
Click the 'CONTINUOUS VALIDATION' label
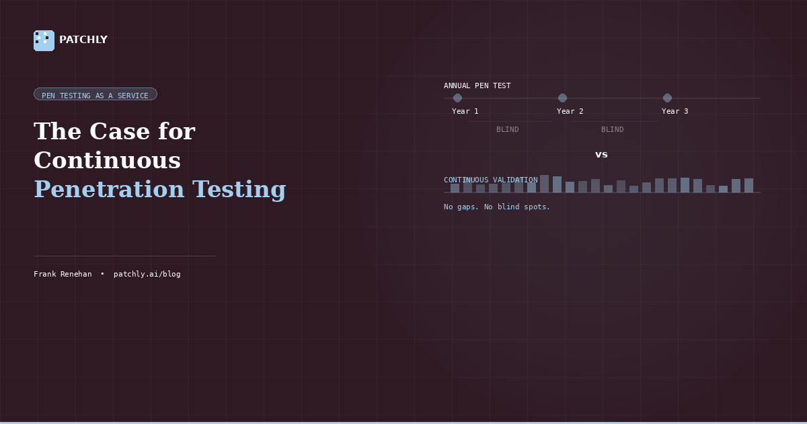pos(491,180)
